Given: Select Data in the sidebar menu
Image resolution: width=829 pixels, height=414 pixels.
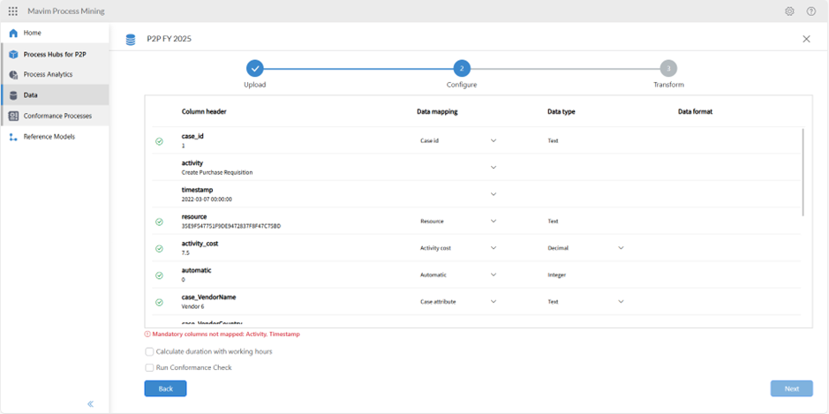Looking at the screenshot, I should [31, 95].
